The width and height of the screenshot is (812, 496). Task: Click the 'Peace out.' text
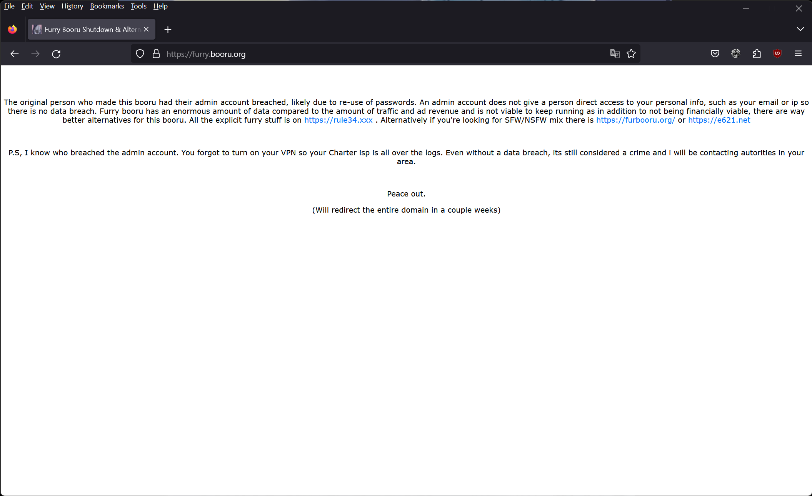[406, 194]
